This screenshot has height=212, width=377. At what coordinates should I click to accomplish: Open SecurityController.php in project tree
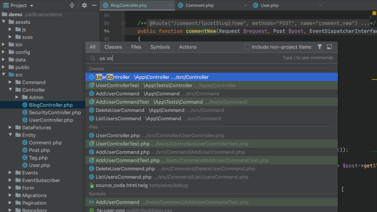click(55, 112)
